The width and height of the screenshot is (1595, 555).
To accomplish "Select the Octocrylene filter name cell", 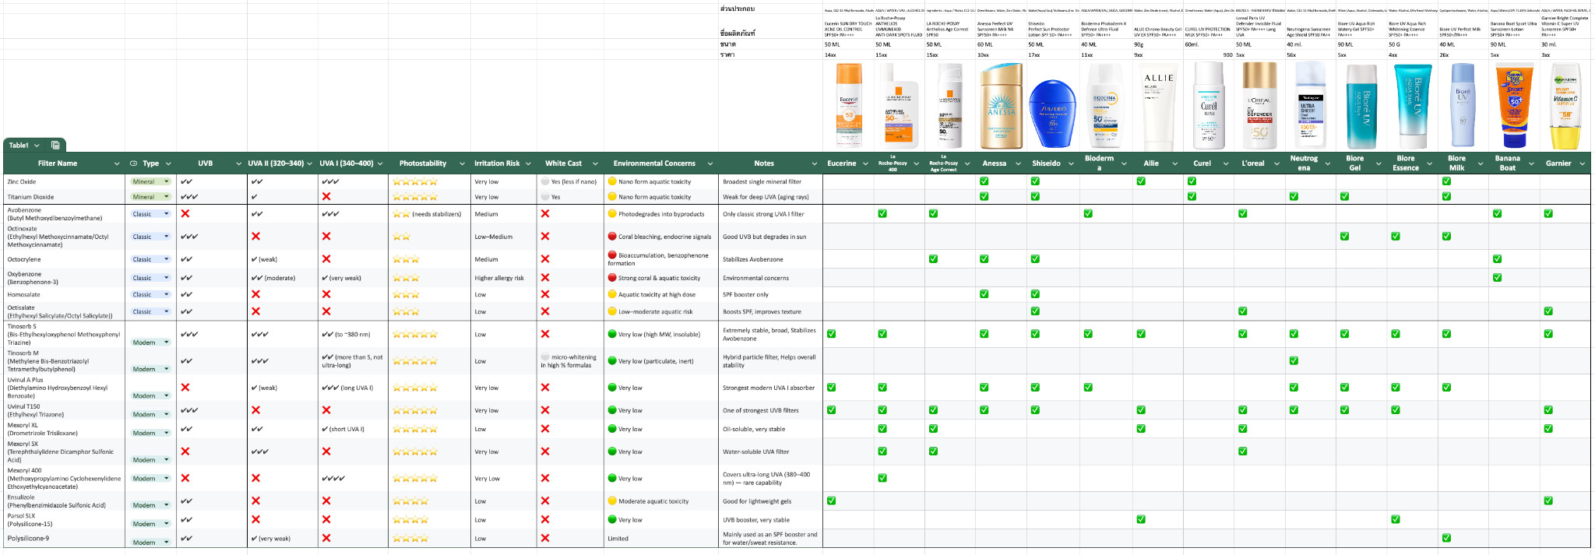I will [x=64, y=259].
